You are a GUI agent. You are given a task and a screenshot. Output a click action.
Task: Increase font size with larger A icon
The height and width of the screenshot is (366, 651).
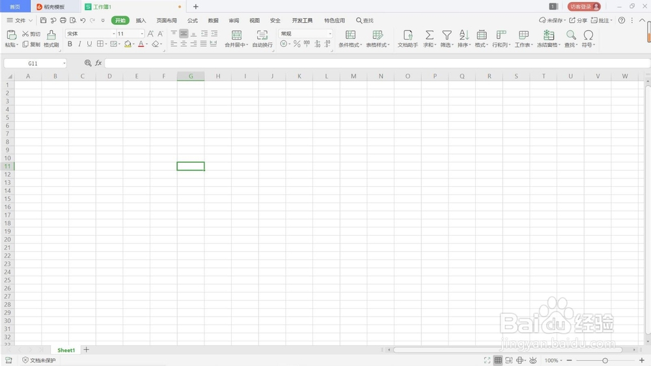point(150,34)
